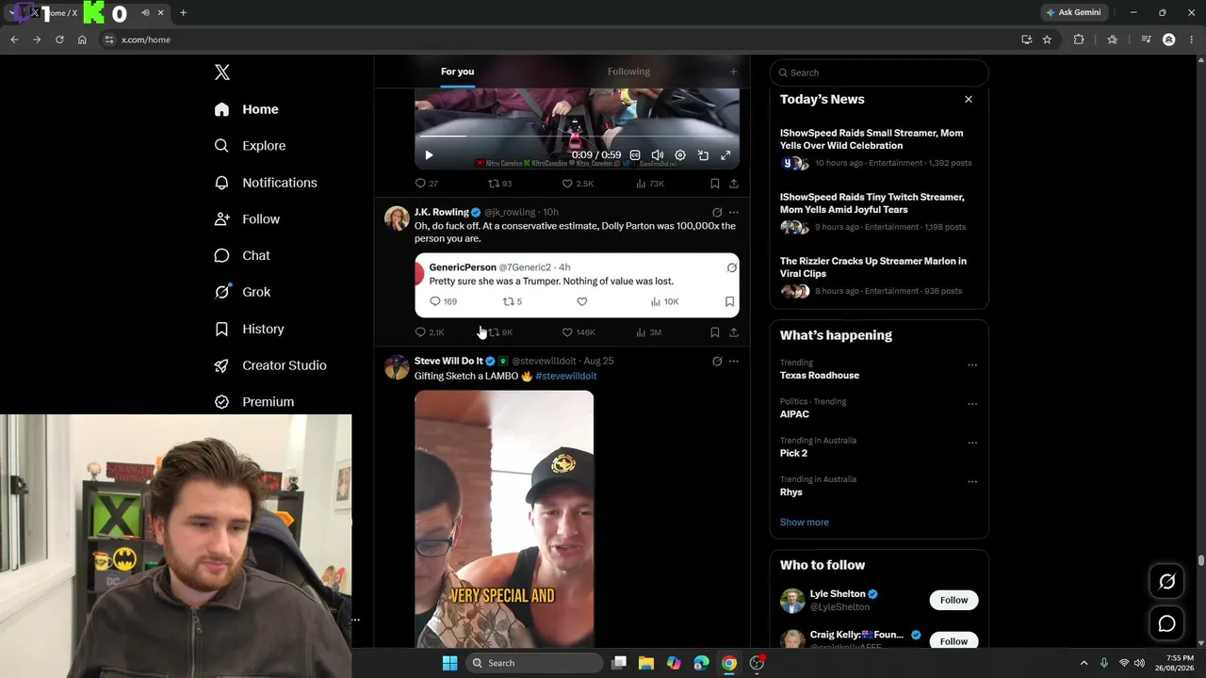Viewport: 1206px width, 678px height.
Task: Like the quoted GenericPerson post
Action: (582, 301)
